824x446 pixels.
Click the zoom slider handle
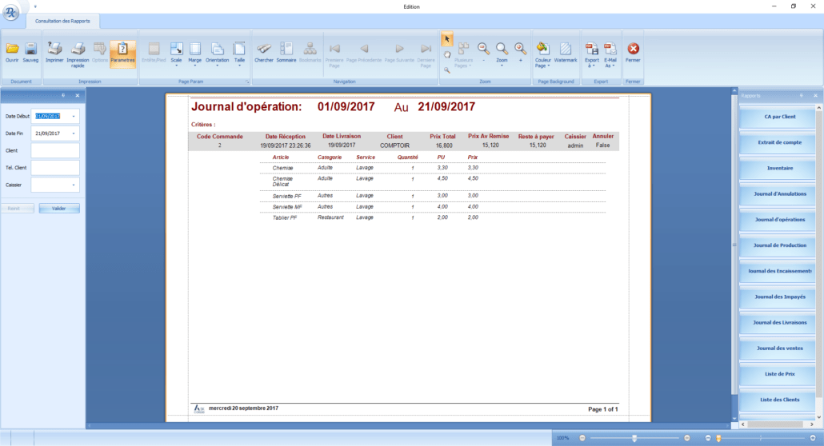tap(634, 438)
